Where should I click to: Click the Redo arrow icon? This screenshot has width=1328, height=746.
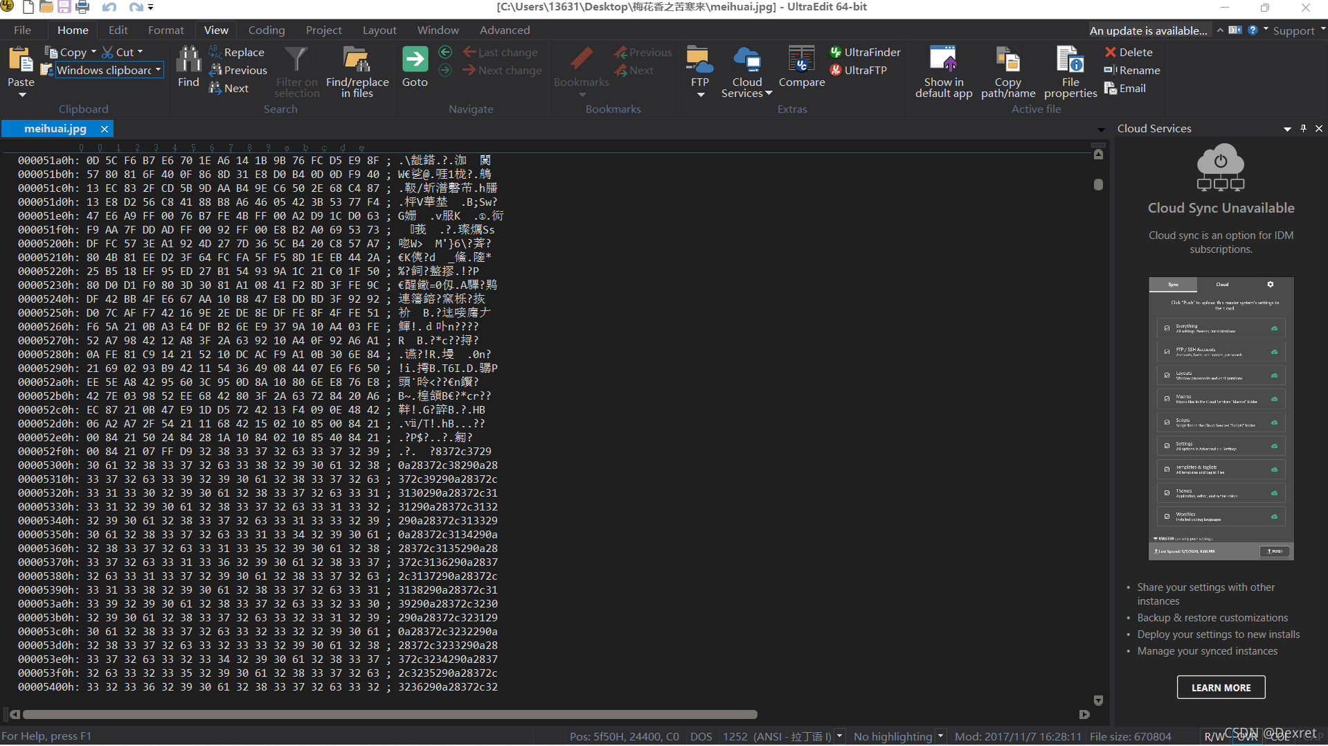click(136, 8)
